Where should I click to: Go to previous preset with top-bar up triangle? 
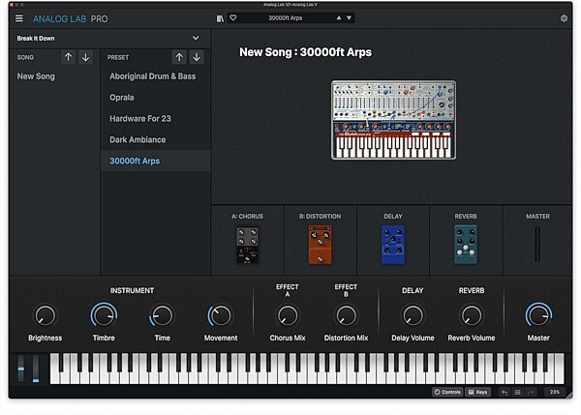339,17
